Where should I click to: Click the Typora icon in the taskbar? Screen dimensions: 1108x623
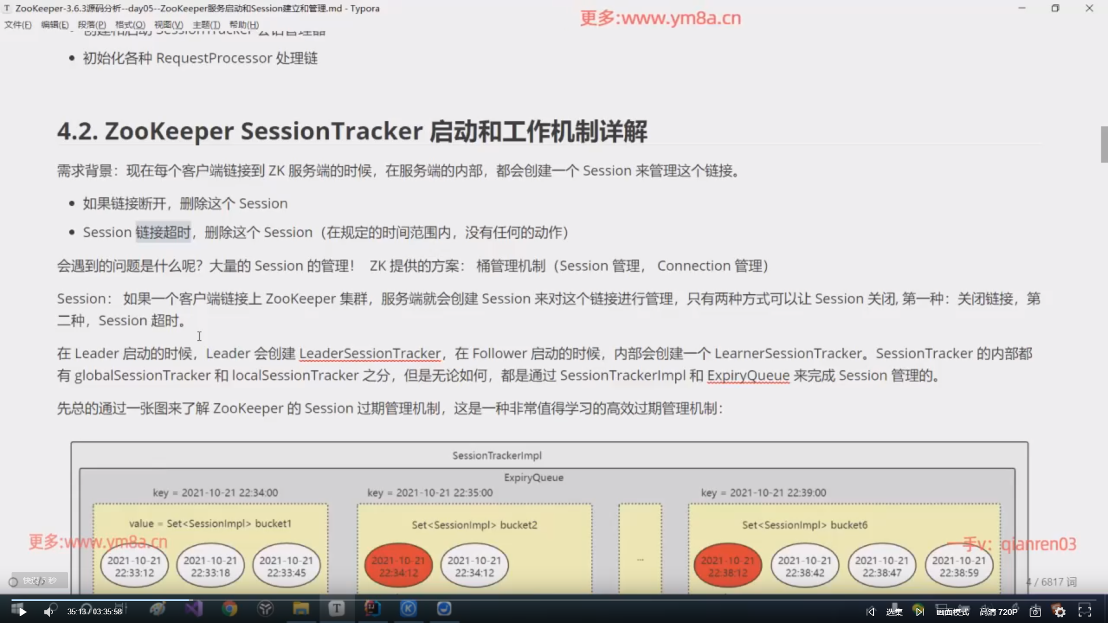point(336,609)
